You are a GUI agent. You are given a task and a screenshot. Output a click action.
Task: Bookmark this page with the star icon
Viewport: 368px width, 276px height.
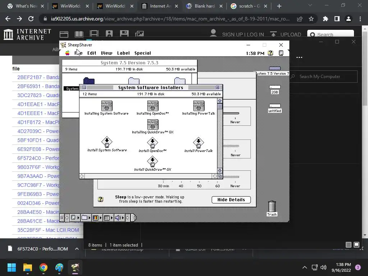[311, 19]
